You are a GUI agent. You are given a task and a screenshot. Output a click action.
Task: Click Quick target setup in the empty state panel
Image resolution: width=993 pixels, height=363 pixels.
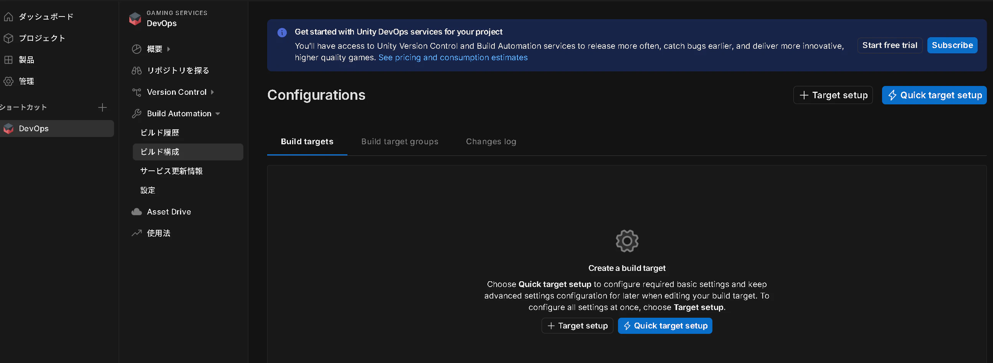point(665,326)
